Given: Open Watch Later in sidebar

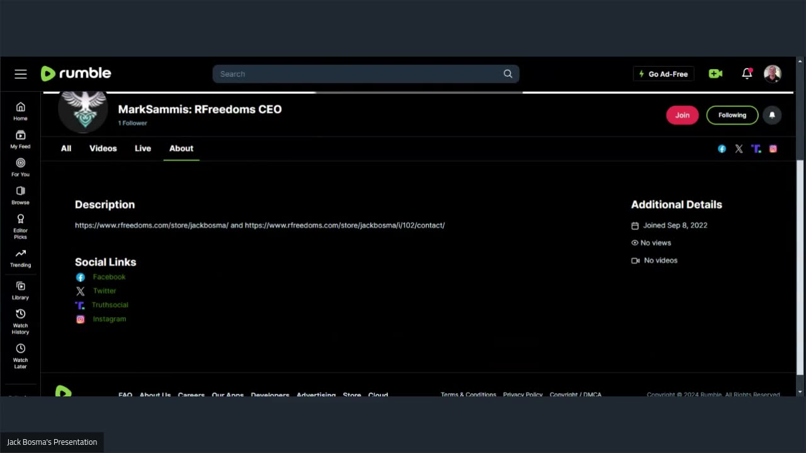Looking at the screenshot, I should pos(20,357).
